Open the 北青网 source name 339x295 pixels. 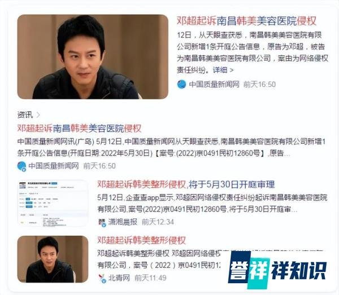[x=119, y=278]
